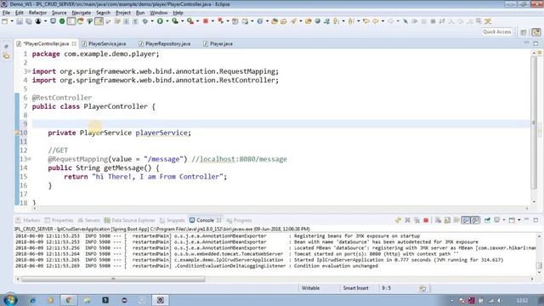Select the Java perspective button

coord(536,32)
